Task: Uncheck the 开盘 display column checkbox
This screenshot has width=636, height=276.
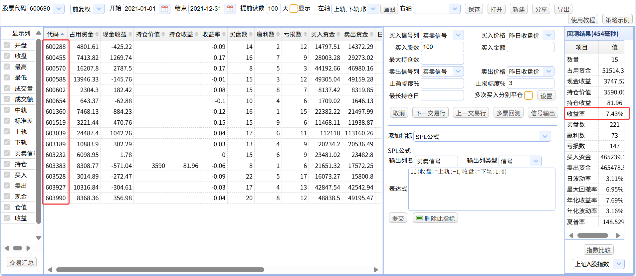Action: 7,45
